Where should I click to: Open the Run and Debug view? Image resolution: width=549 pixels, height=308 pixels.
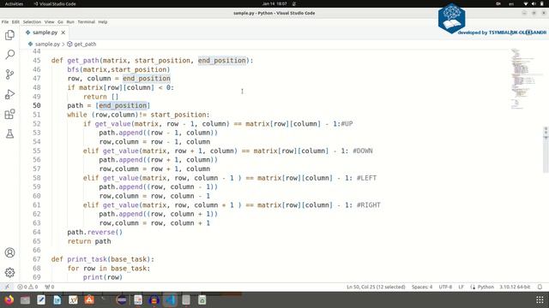coord(9,94)
